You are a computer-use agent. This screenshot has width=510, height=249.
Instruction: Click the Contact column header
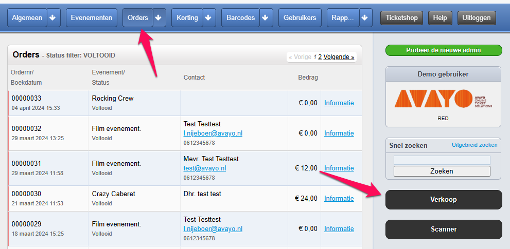coord(194,77)
